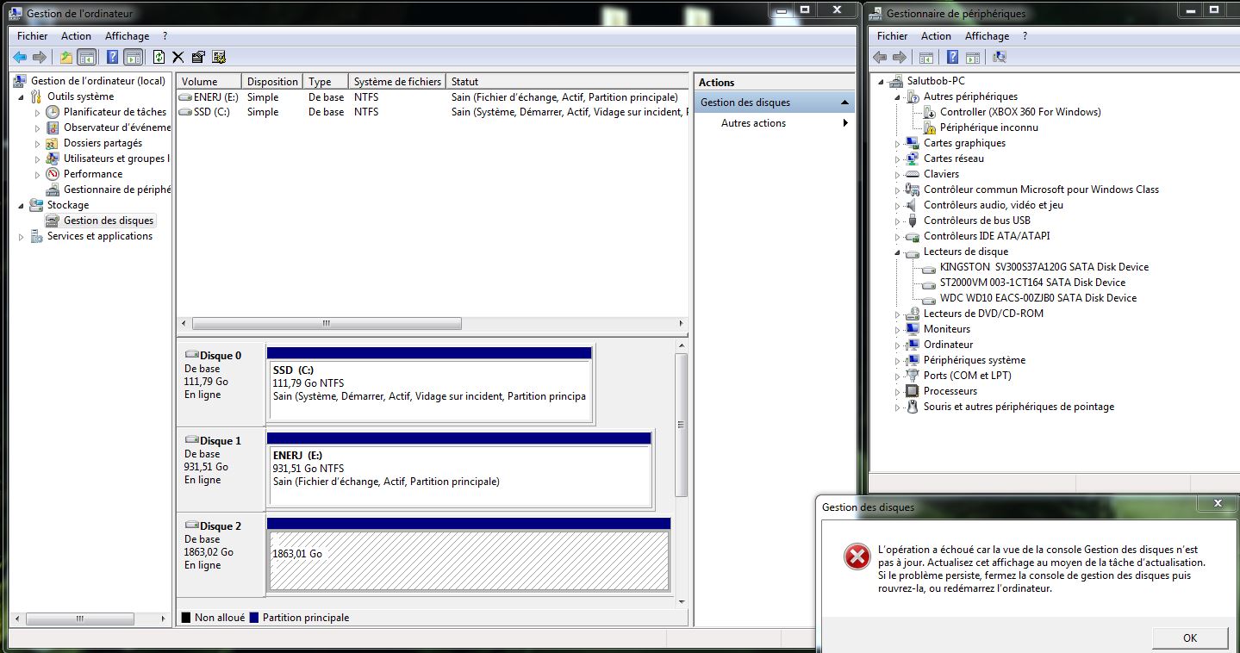
Task: Open Properties via the toolbar icon
Action: (197, 57)
